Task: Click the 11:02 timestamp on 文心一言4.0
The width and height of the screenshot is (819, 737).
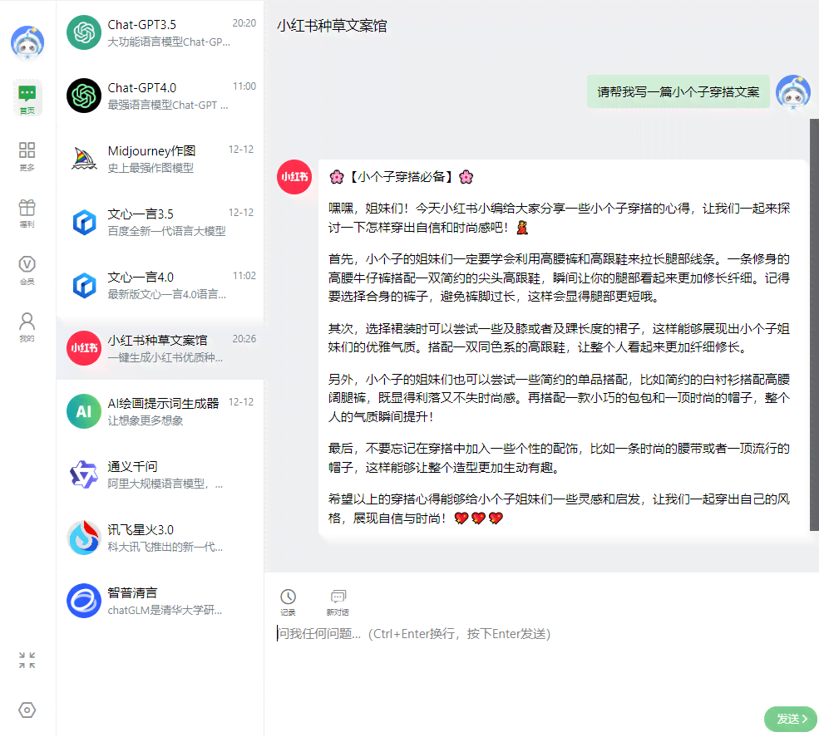Action: [x=244, y=276]
